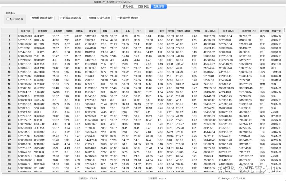Click stock name 哈焊华通

click(39, 48)
